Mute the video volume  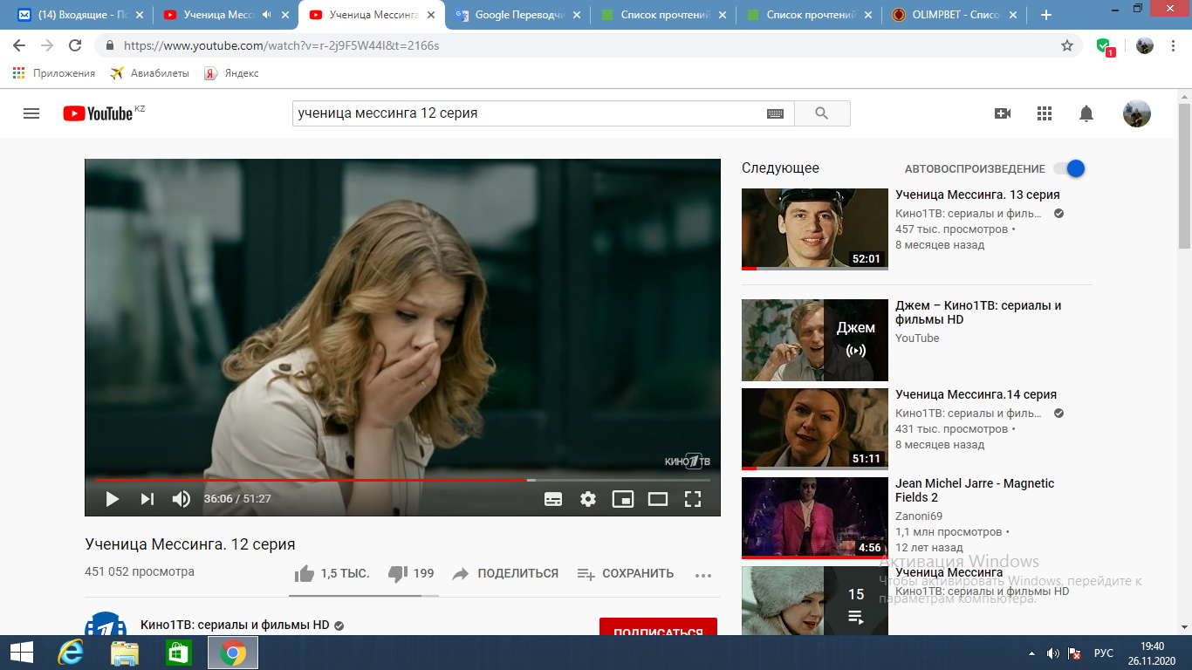pyautogui.click(x=181, y=499)
